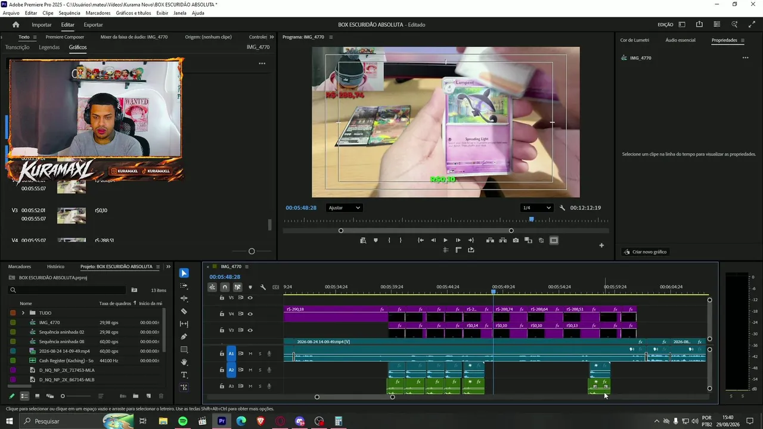Mute audio track A3
763x429 pixels.
click(250, 387)
